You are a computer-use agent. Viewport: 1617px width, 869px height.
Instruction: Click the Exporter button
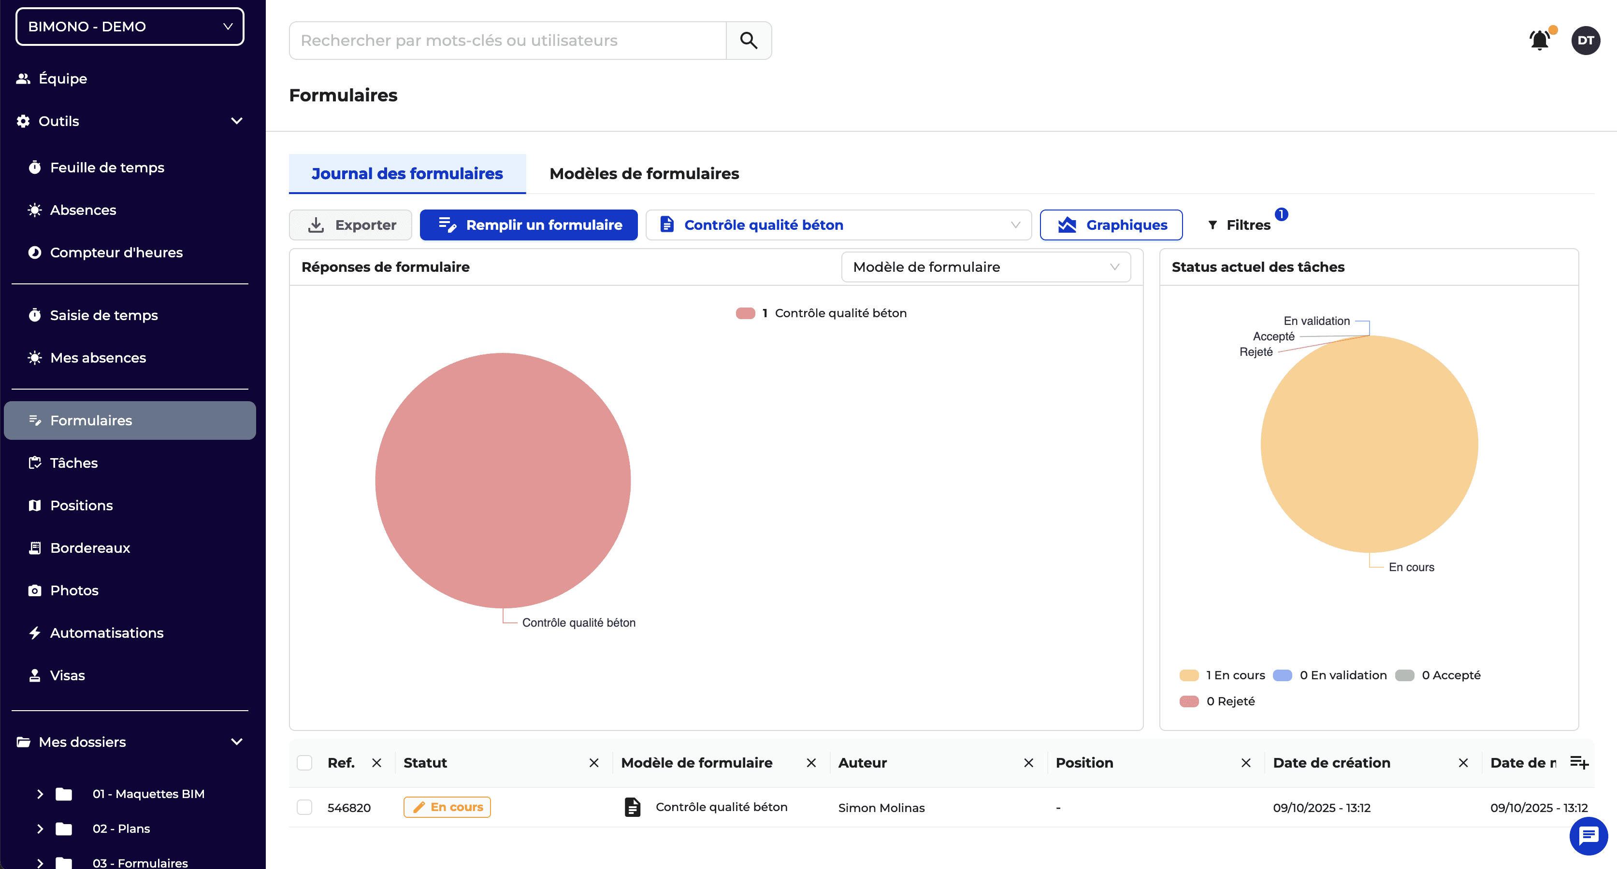[351, 225]
